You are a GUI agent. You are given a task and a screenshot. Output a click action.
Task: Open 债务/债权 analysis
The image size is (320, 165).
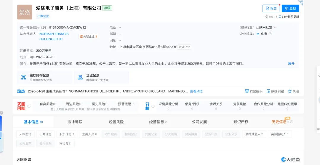[192, 106]
